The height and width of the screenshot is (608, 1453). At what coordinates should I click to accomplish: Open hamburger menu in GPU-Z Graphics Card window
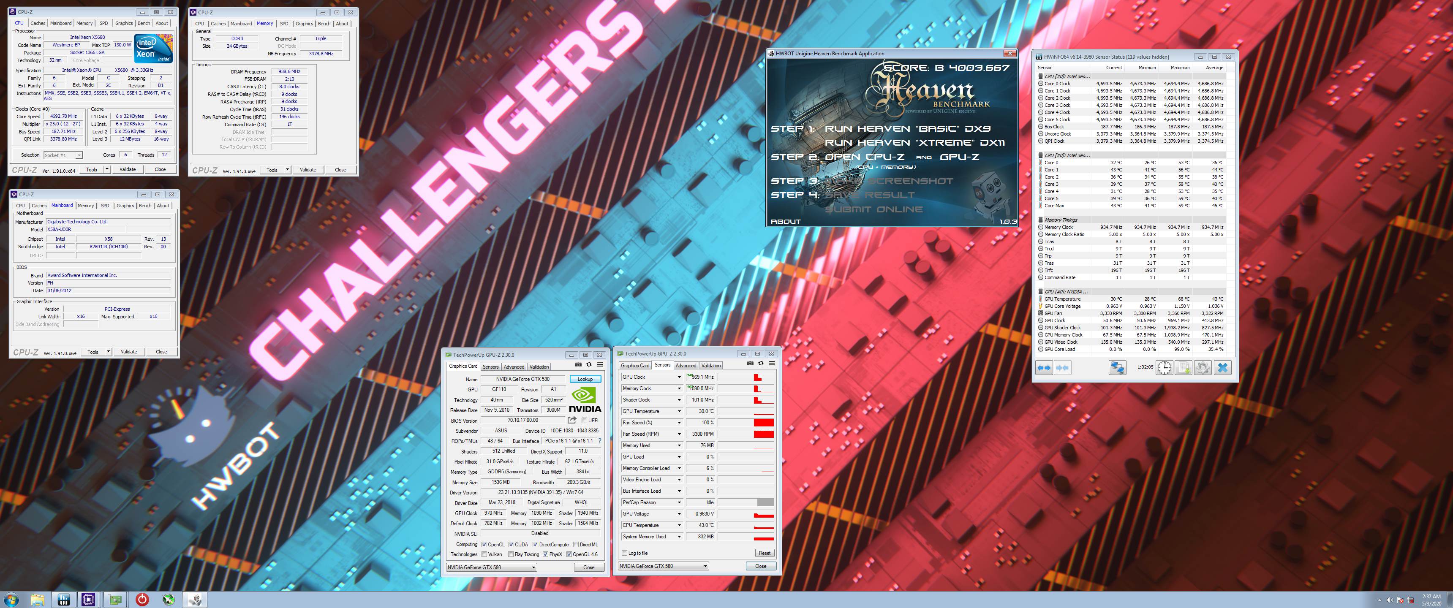point(600,365)
